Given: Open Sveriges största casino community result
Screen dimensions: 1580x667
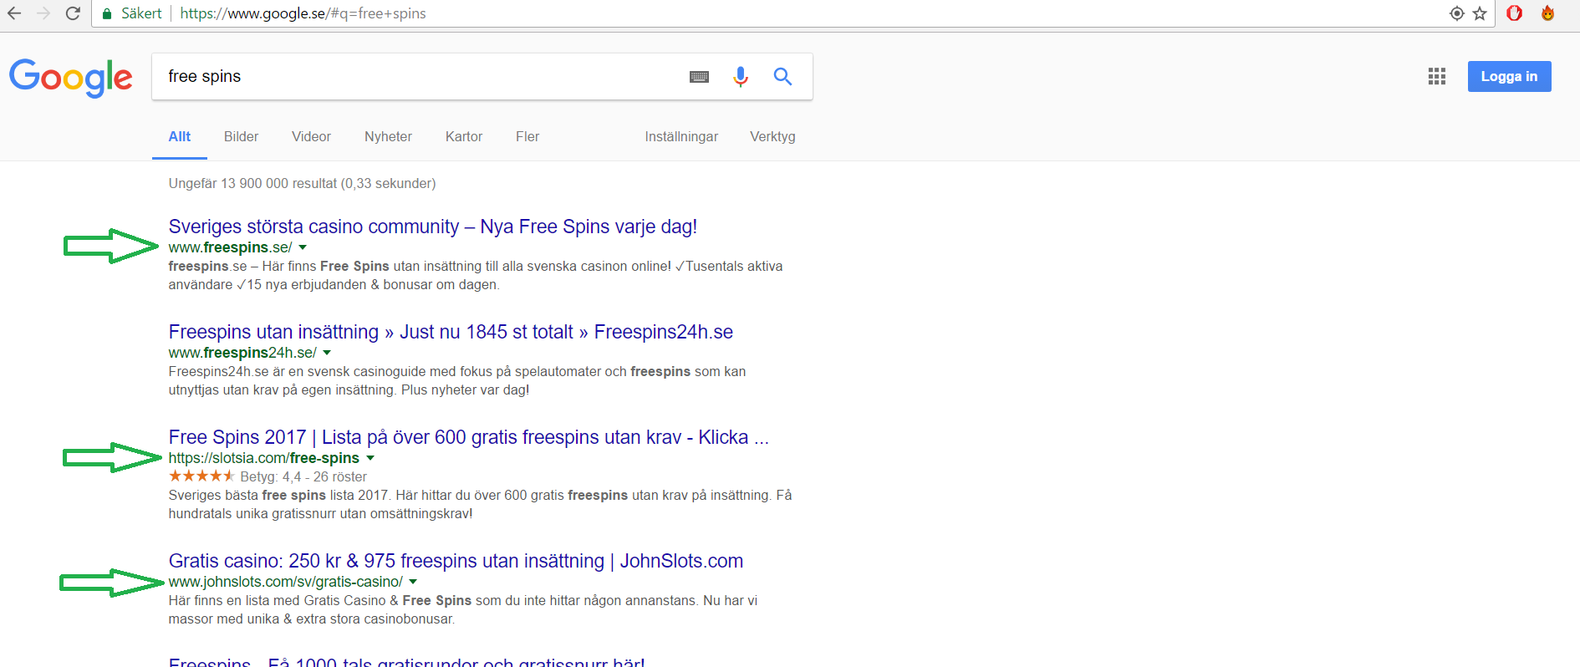Looking at the screenshot, I should tap(433, 227).
